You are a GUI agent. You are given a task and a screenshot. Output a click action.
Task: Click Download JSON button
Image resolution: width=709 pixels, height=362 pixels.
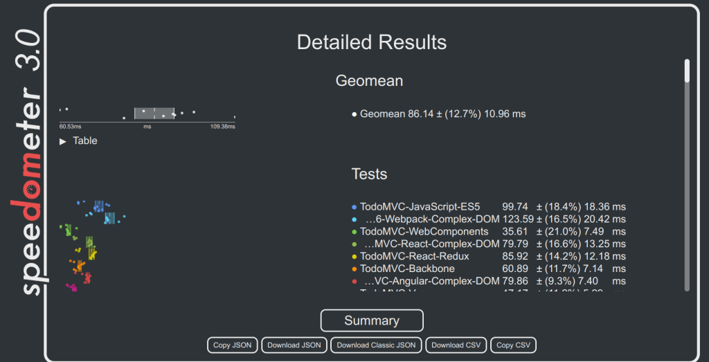pyautogui.click(x=294, y=345)
